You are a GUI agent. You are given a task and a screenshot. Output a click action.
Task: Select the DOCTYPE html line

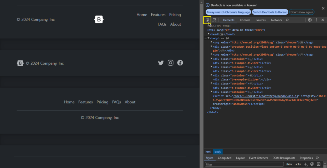(219, 26)
